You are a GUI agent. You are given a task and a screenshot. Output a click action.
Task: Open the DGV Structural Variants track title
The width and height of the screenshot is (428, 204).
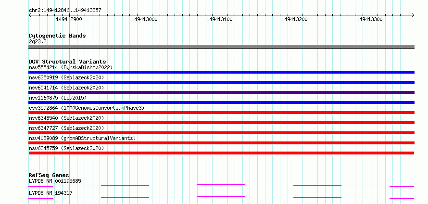(x=67, y=62)
